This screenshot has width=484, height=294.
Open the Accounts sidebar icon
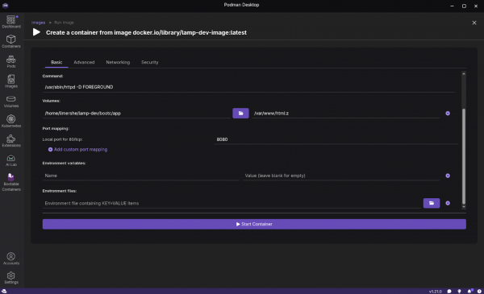[x=11, y=259]
